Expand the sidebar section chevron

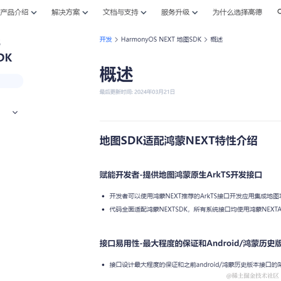click(x=15, y=112)
